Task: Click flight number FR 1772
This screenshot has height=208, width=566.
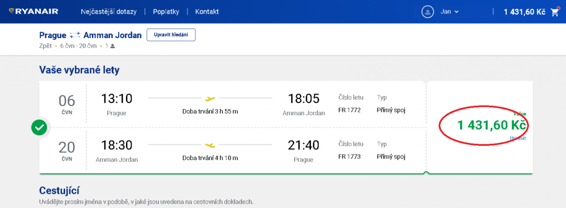Action: [350, 110]
